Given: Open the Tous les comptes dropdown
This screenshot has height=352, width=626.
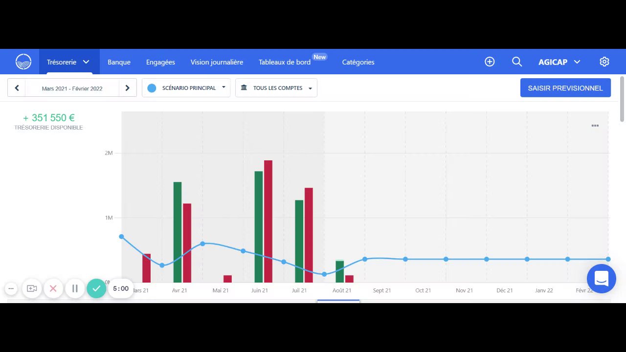Looking at the screenshot, I should point(276,88).
